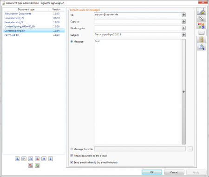Toggle Attach document to the e-mail checkbox
This screenshot has height=177, width=209.
click(72, 156)
